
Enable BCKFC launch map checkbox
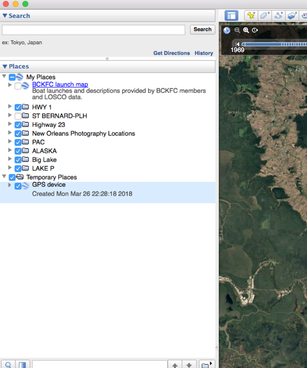tap(18, 86)
